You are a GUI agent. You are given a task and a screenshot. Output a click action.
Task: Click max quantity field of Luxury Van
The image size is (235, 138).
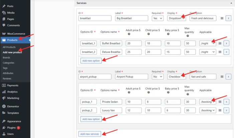pyautogui.click(x=190, y=110)
